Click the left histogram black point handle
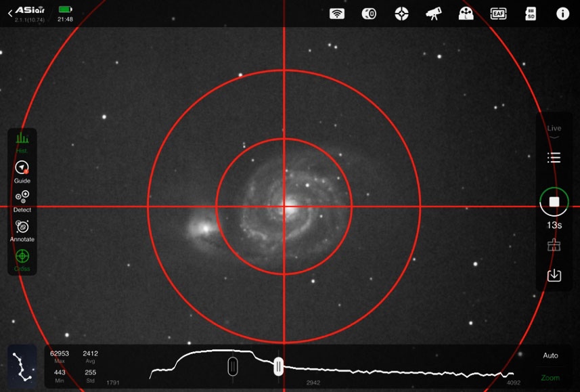The width and height of the screenshot is (580, 392). (232, 366)
